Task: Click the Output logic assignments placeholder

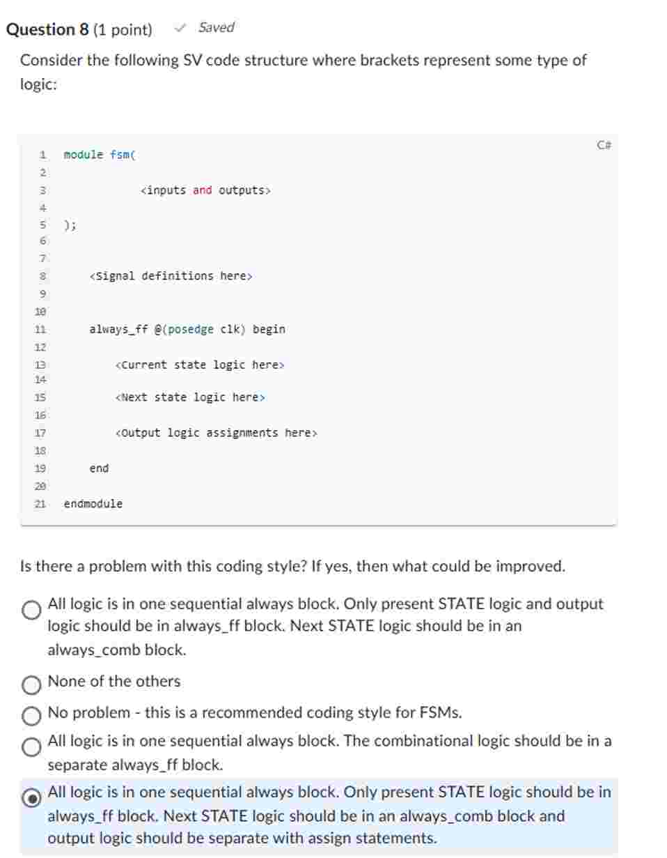Action: (216, 433)
